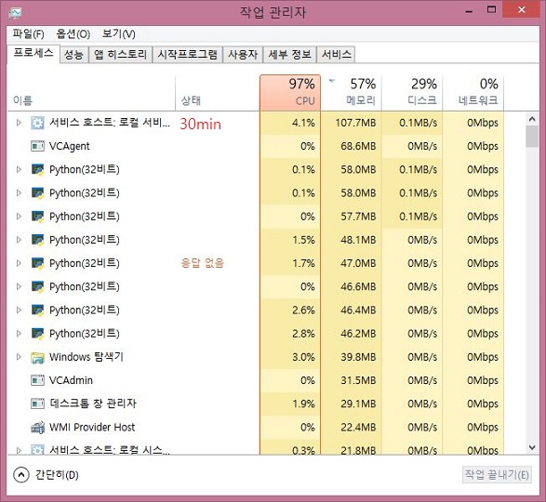The width and height of the screenshot is (546, 502).
Task: Select the VCAgent process name
Action: click(69, 146)
